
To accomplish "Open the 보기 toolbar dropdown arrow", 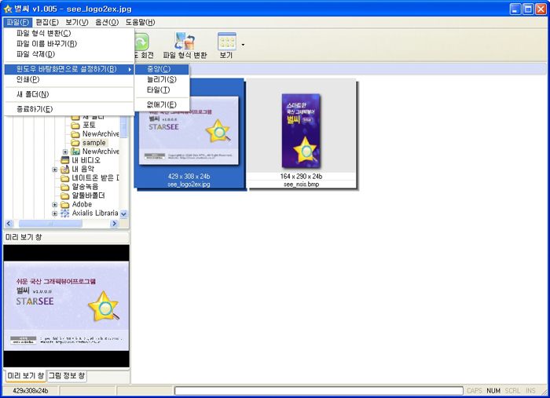I will click(243, 45).
